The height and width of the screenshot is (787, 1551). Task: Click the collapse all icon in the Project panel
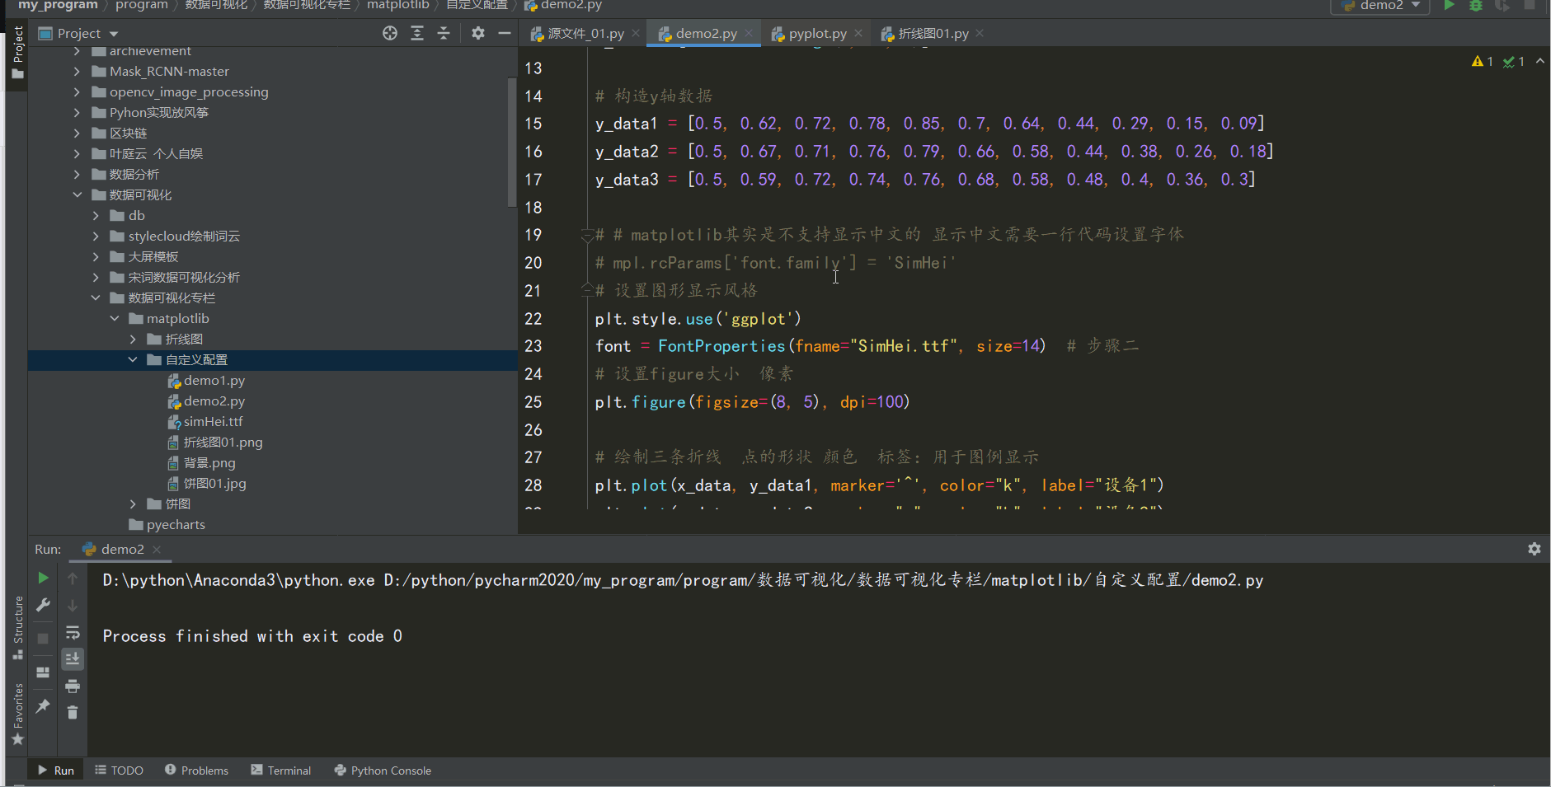pyautogui.click(x=444, y=33)
